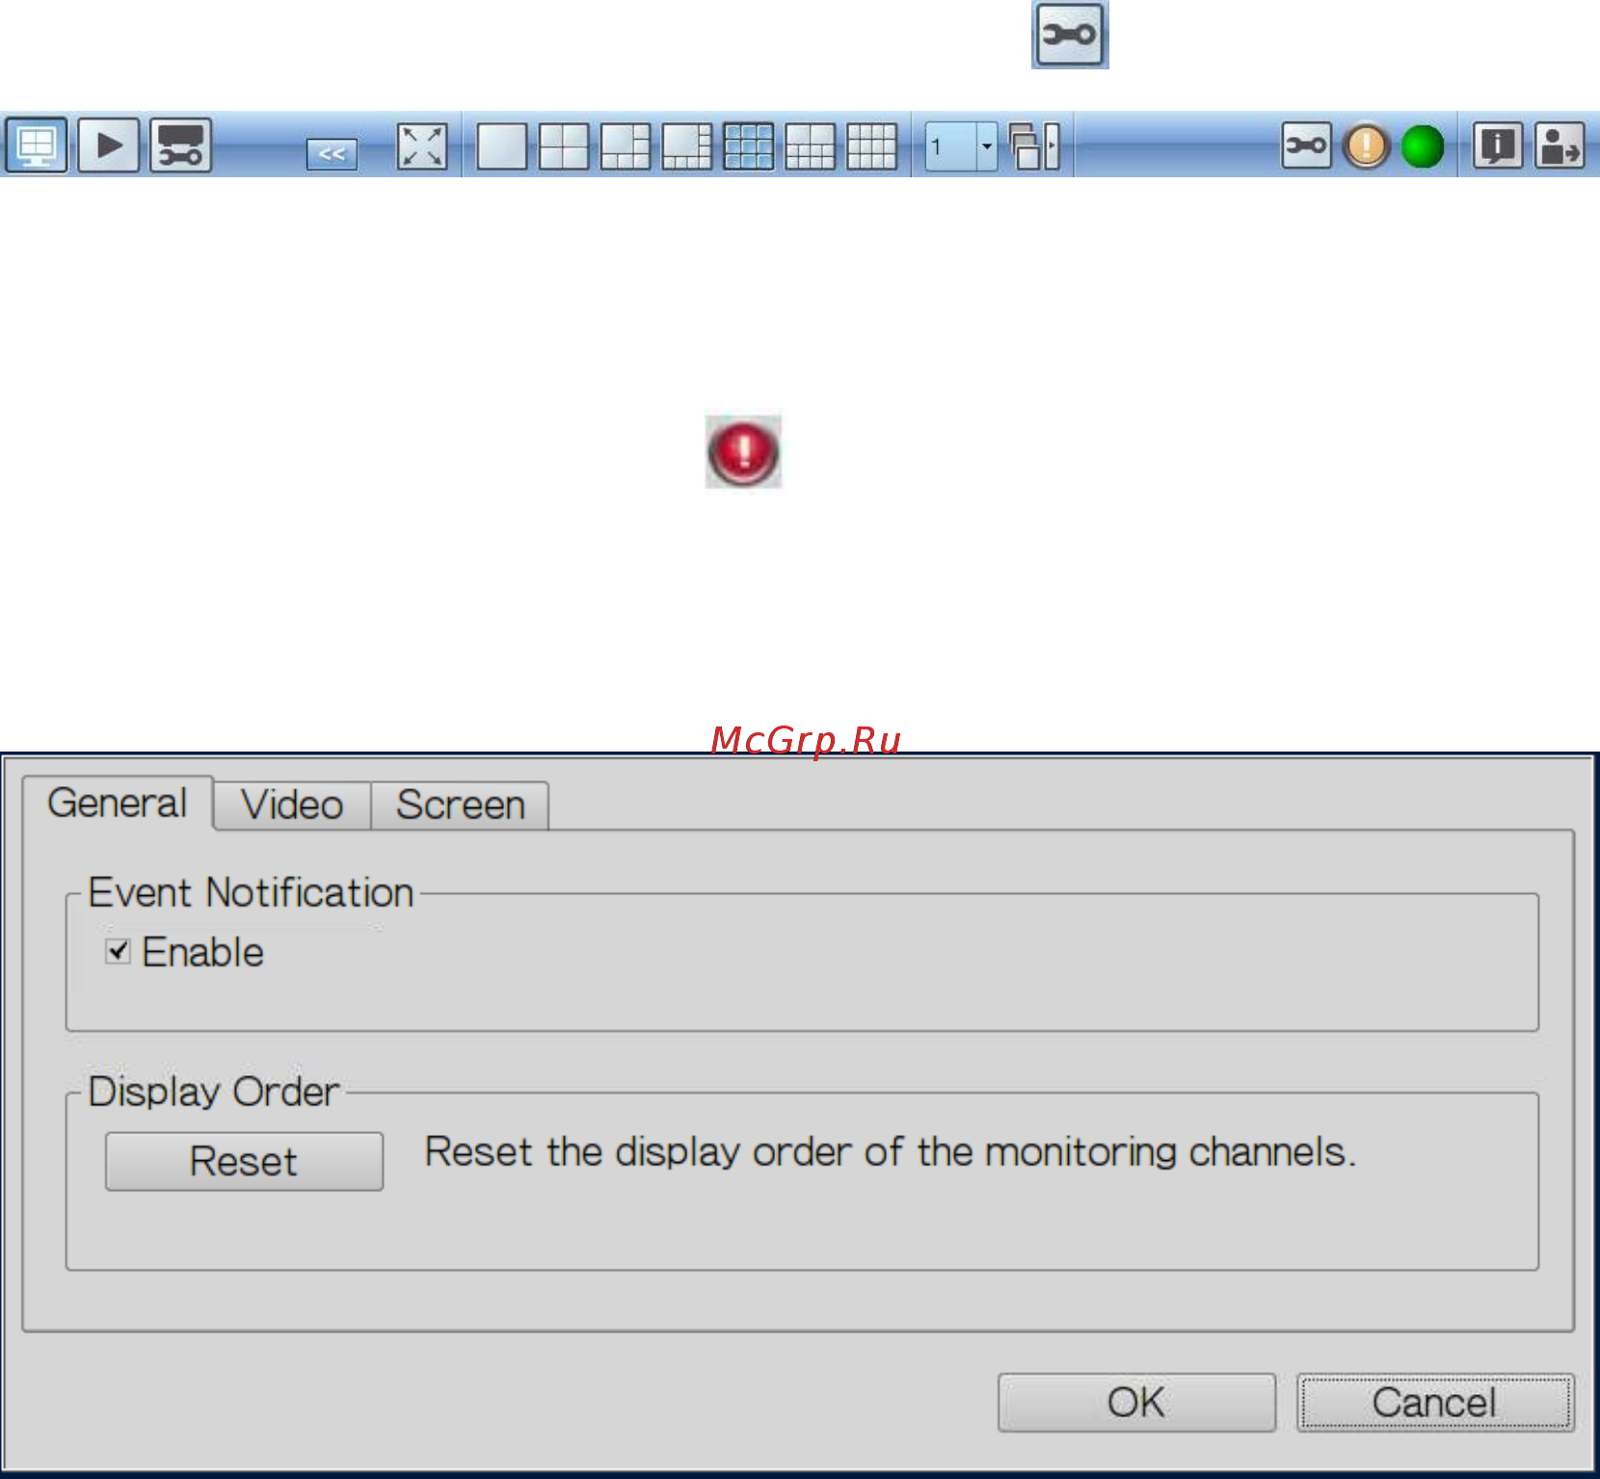Image resolution: width=1600 pixels, height=1479 pixels.
Task: Select the 1+7 eight-channel layout
Action: click(x=686, y=146)
